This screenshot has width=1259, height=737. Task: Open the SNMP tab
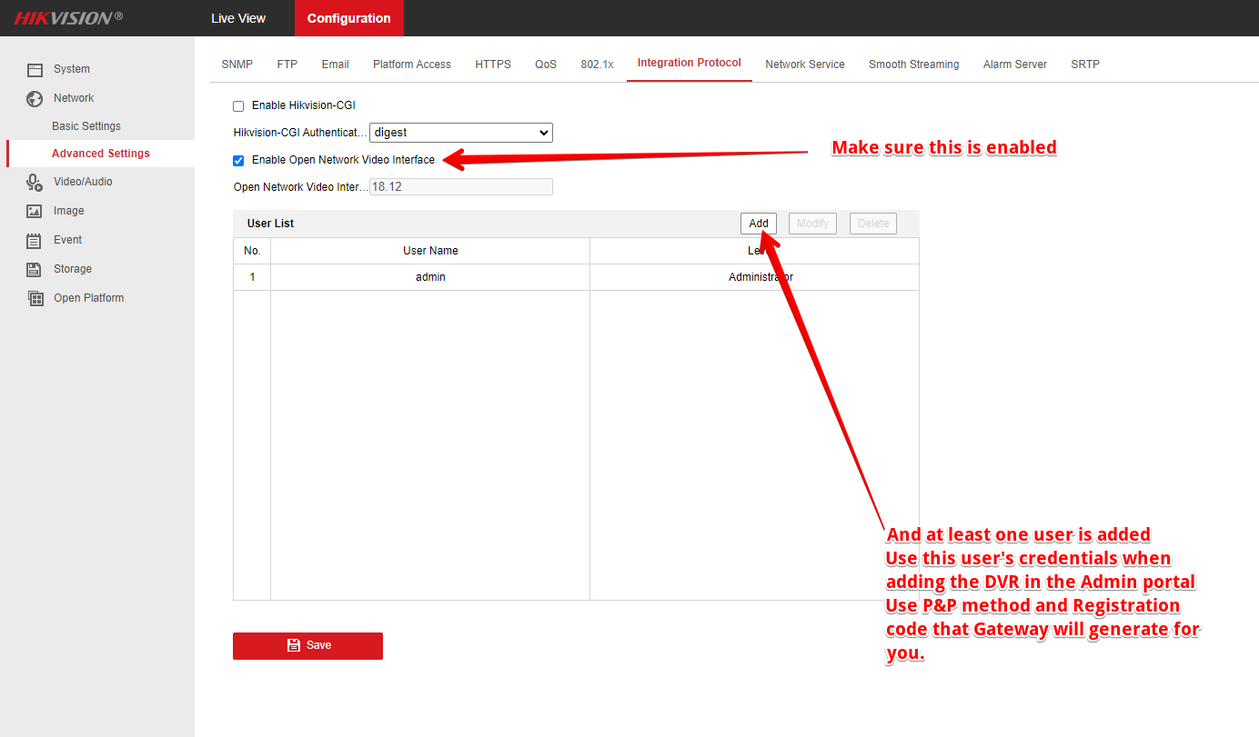coord(237,65)
